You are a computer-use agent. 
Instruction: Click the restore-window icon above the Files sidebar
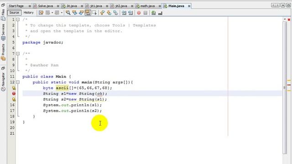pos(3,5)
